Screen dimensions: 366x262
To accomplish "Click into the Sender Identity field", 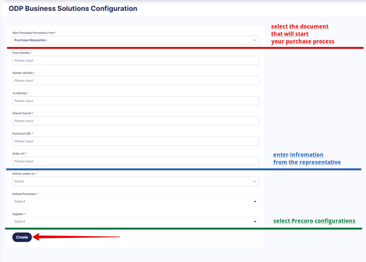I will coord(135,80).
